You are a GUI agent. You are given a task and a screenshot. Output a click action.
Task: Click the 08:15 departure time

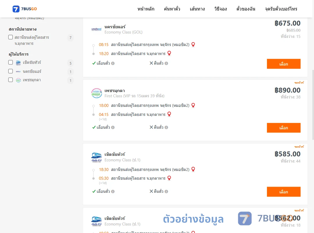pos(104,45)
